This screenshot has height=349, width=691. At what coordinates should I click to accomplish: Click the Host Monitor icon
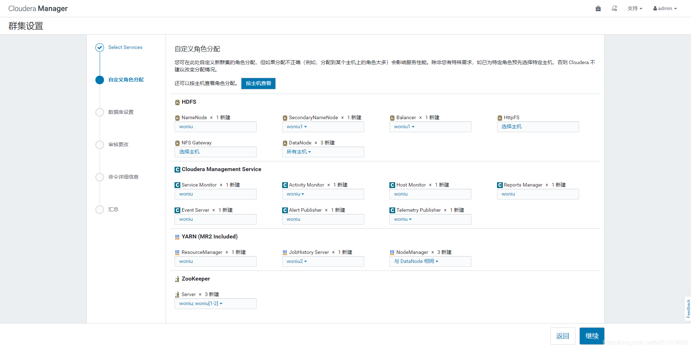(x=392, y=185)
